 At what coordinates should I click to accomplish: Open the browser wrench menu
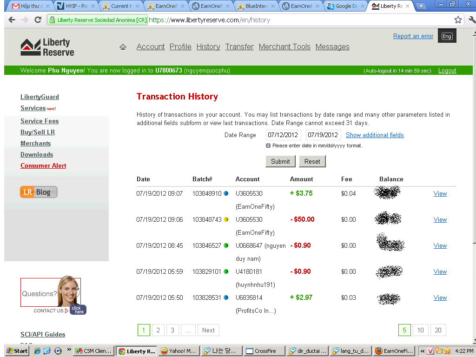472,20
